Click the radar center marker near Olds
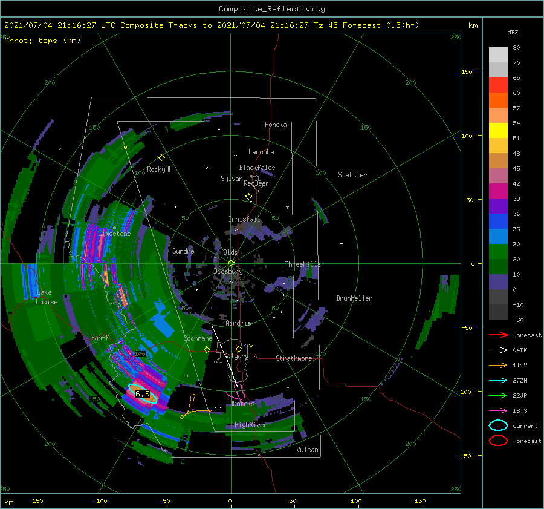The width and height of the screenshot is (544, 509). (231, 263)
